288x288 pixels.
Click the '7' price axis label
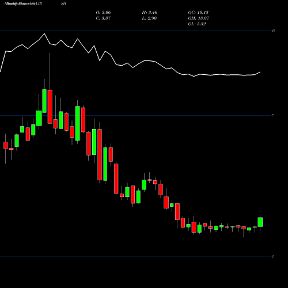click(x=273, y=115)
